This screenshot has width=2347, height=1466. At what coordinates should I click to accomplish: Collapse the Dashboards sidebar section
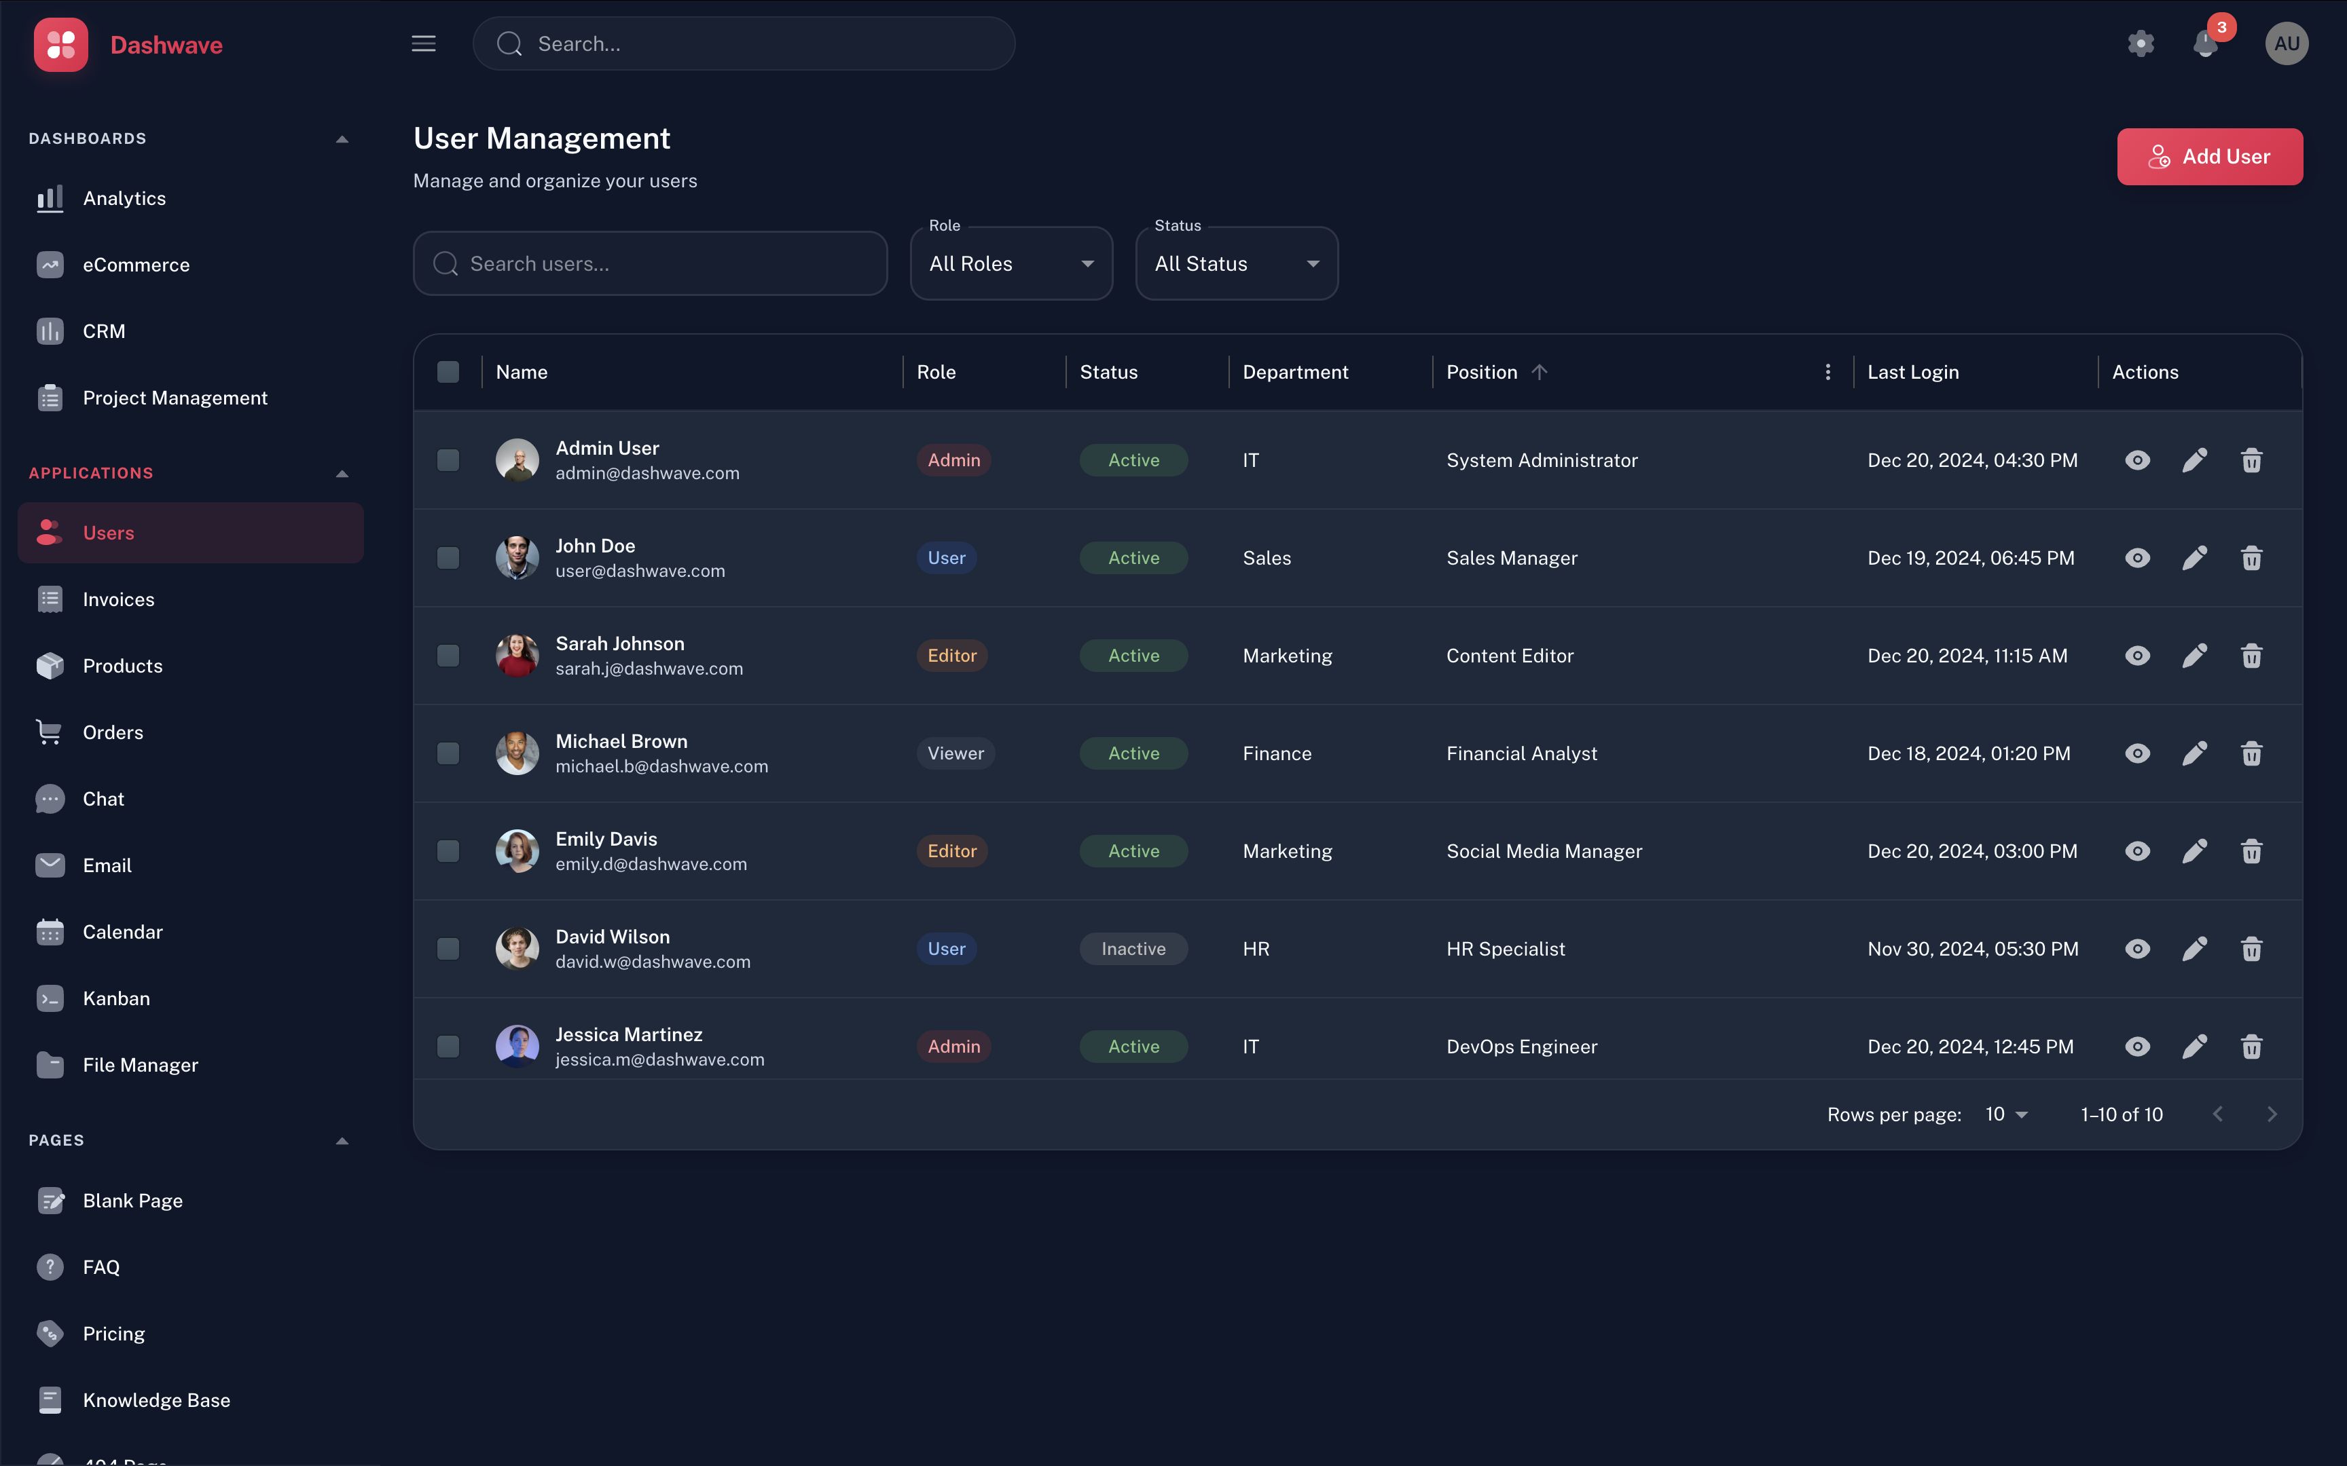click(342, 138)
